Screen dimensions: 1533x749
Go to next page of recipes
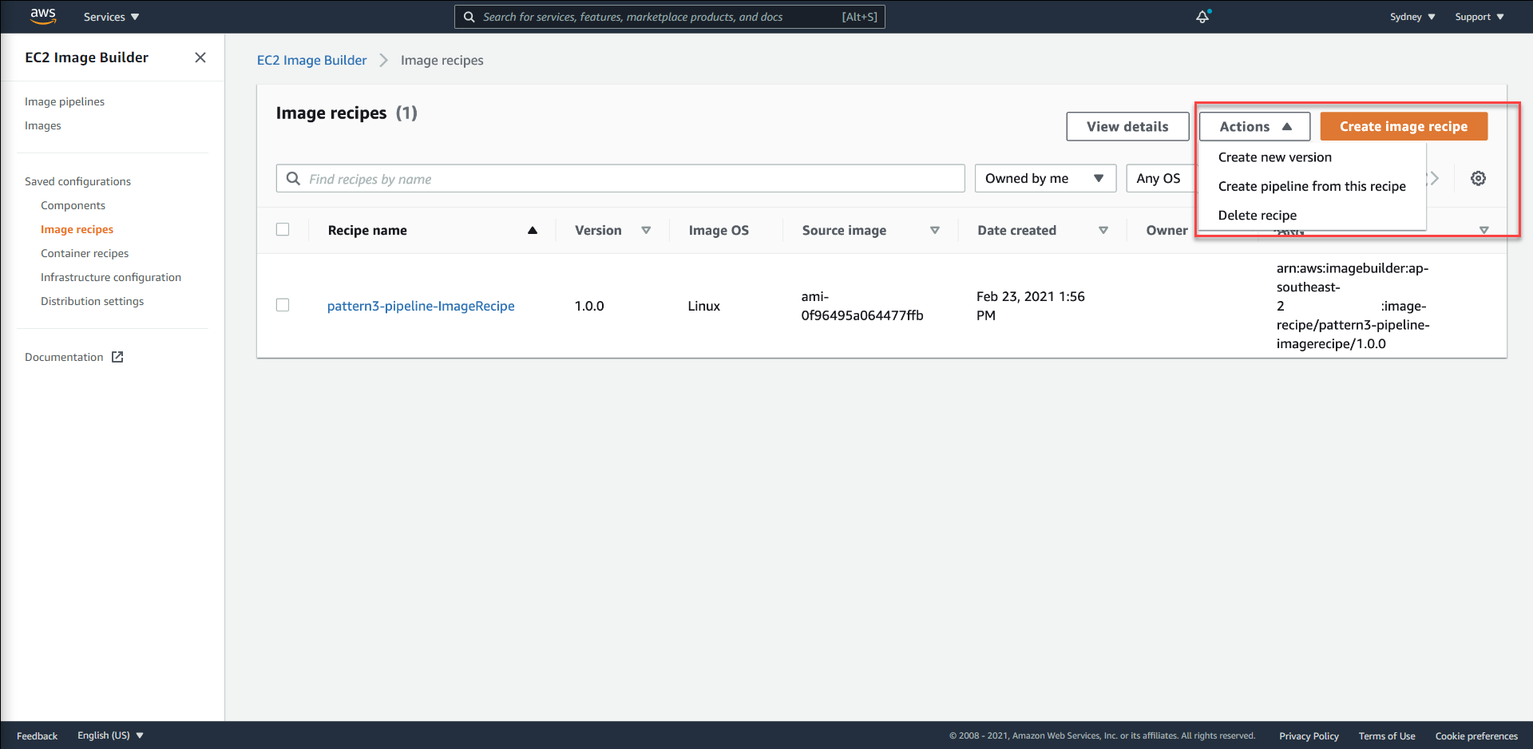1435,178
